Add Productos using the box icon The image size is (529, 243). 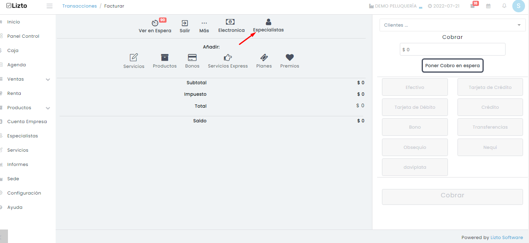[165, 58]
